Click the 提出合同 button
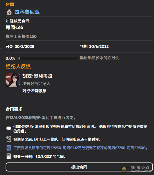Viewport: 154px width, 175px height. 79,167
